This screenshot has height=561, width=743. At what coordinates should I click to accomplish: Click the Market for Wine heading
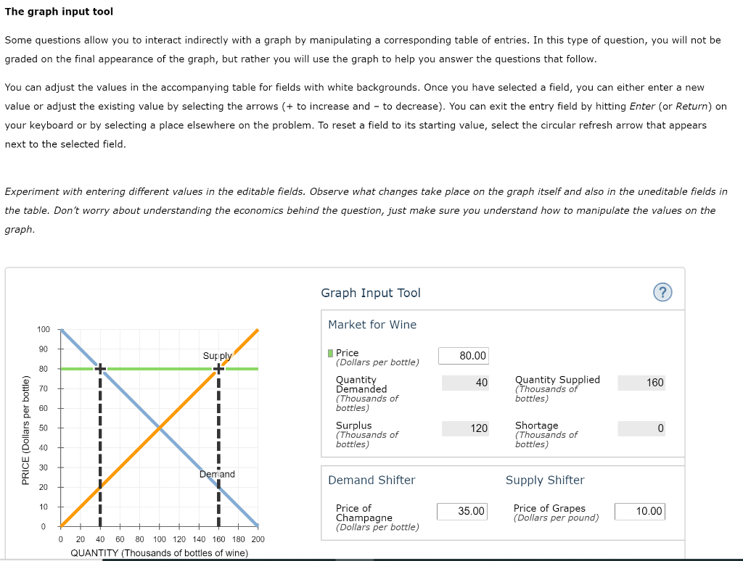pos(372,324)
